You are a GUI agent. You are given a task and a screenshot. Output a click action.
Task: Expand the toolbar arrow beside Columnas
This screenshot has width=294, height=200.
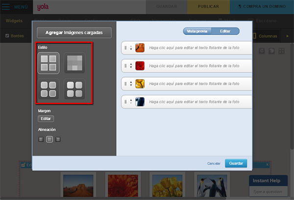287,36
